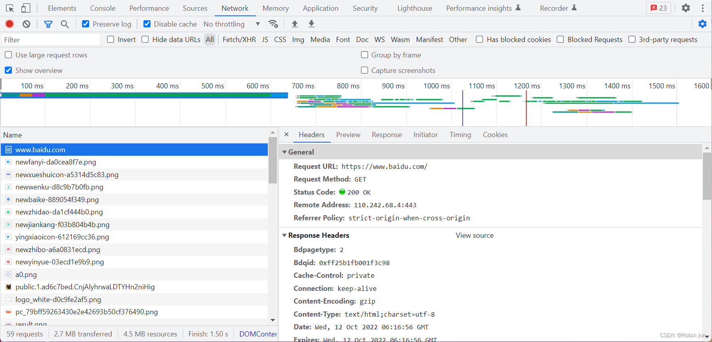This screenshot has height=342, width=712.
Task: Filter requests by Fetch/XHR
Action: tap(239, 40)
